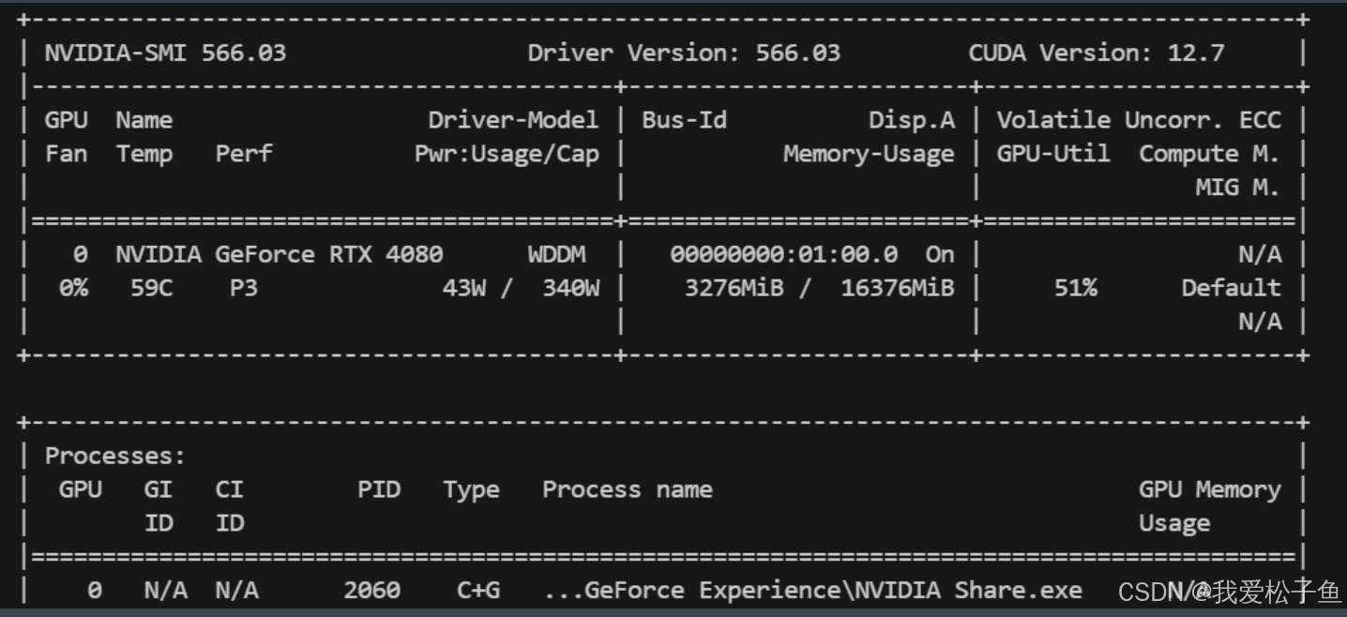This screenshot has width=1347, height=617.
Task: Click the Process name column header
Action: (628, 489)
